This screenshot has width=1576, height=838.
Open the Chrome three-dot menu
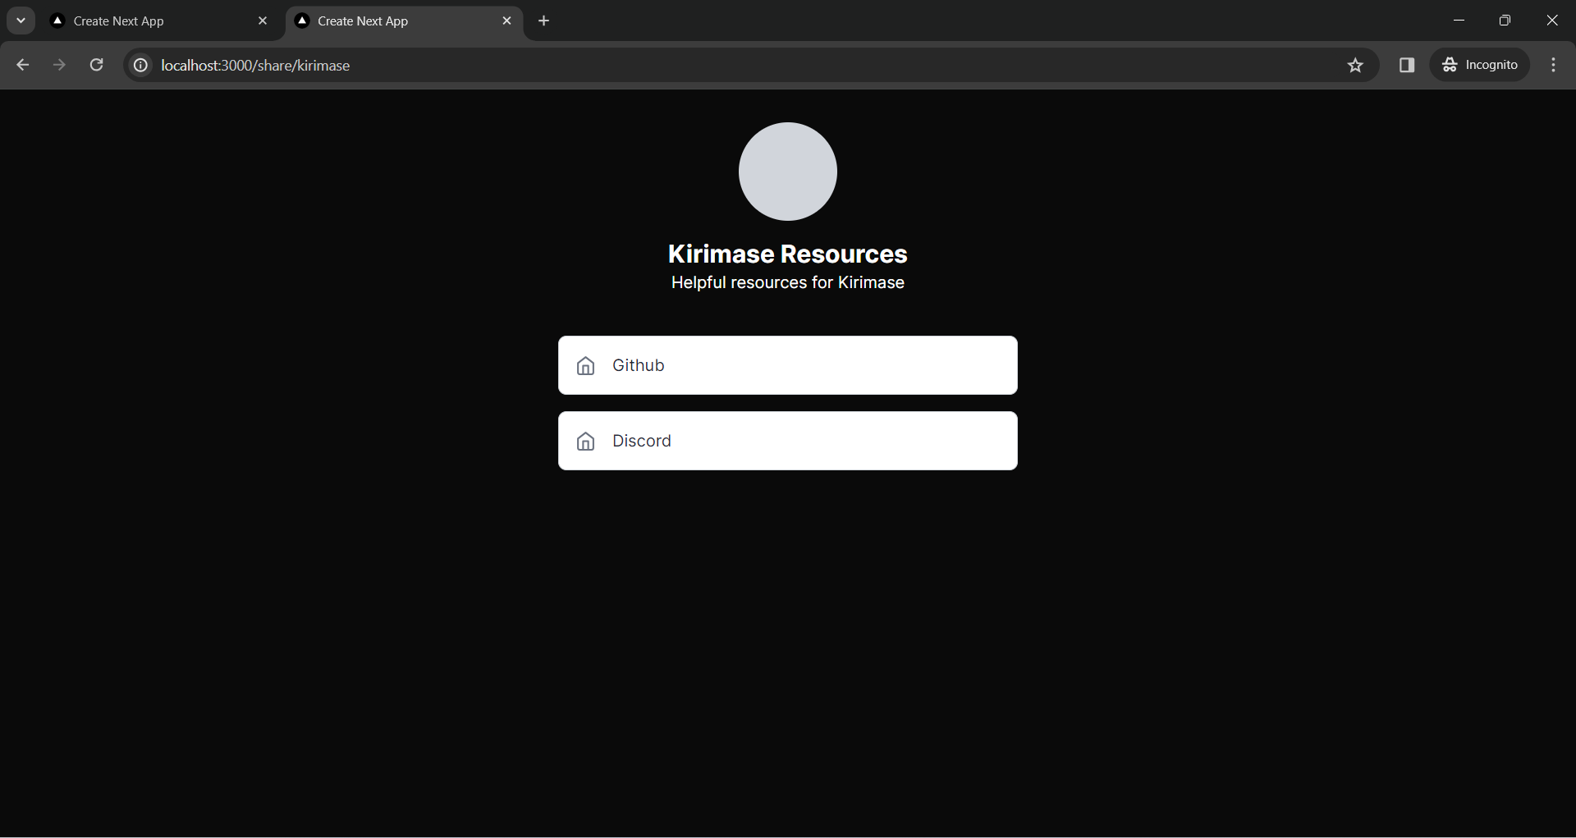click(1553, 65)
